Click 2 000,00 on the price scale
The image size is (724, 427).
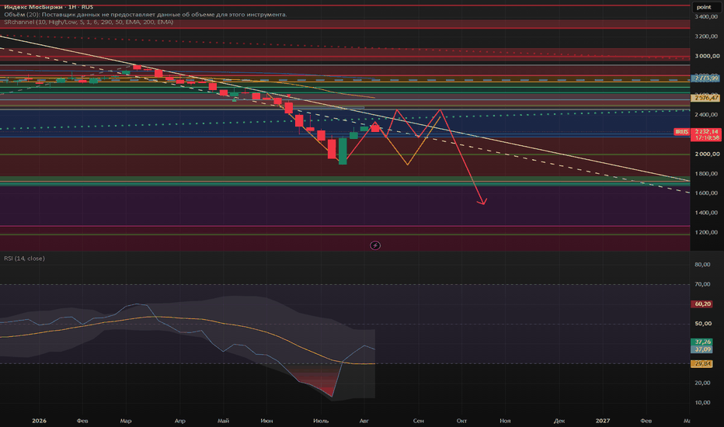click(x=706, y=154)
